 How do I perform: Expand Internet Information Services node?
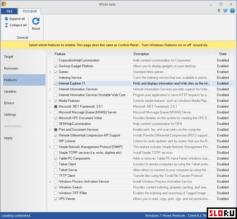pos(50,89)
